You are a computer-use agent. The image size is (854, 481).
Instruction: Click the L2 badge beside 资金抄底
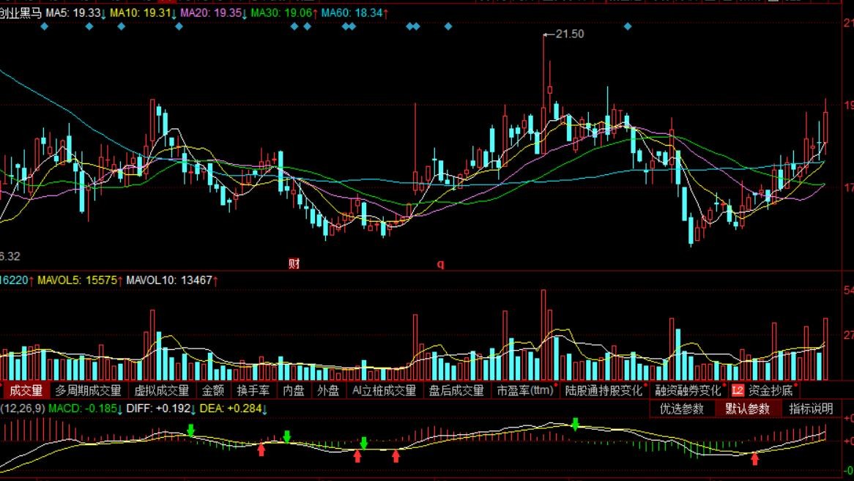(x=738, y=391)
